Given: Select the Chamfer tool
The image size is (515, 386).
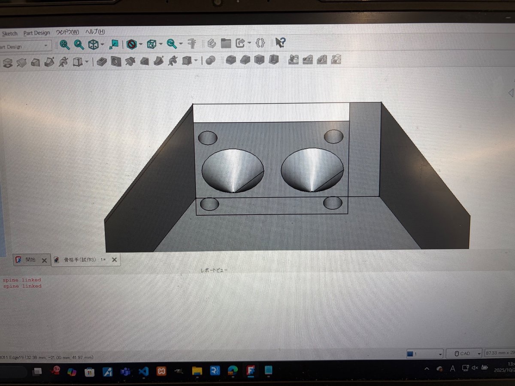Looking at the screenshot, I should tap(245, 60).
